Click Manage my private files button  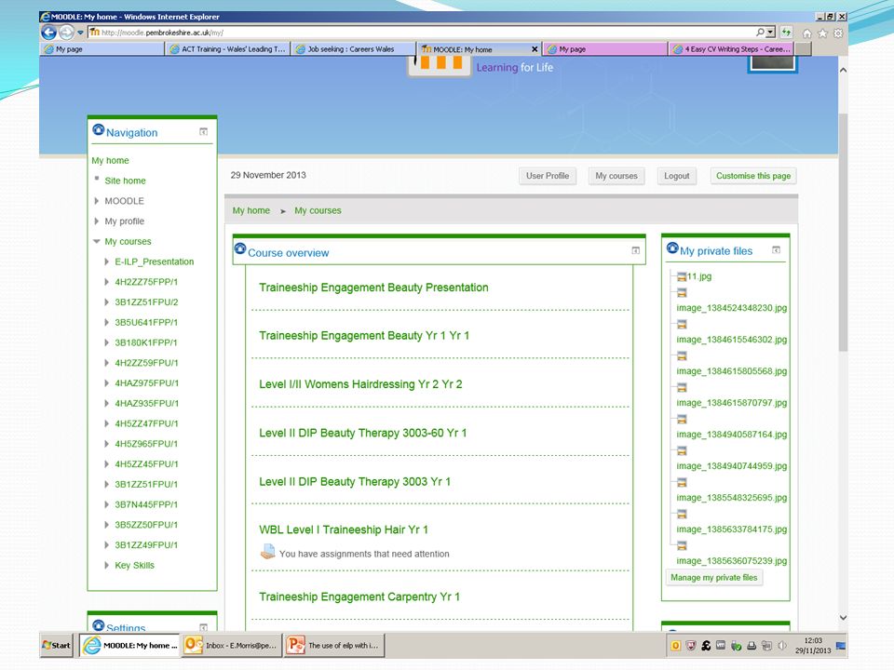click(x=714, y=578)
